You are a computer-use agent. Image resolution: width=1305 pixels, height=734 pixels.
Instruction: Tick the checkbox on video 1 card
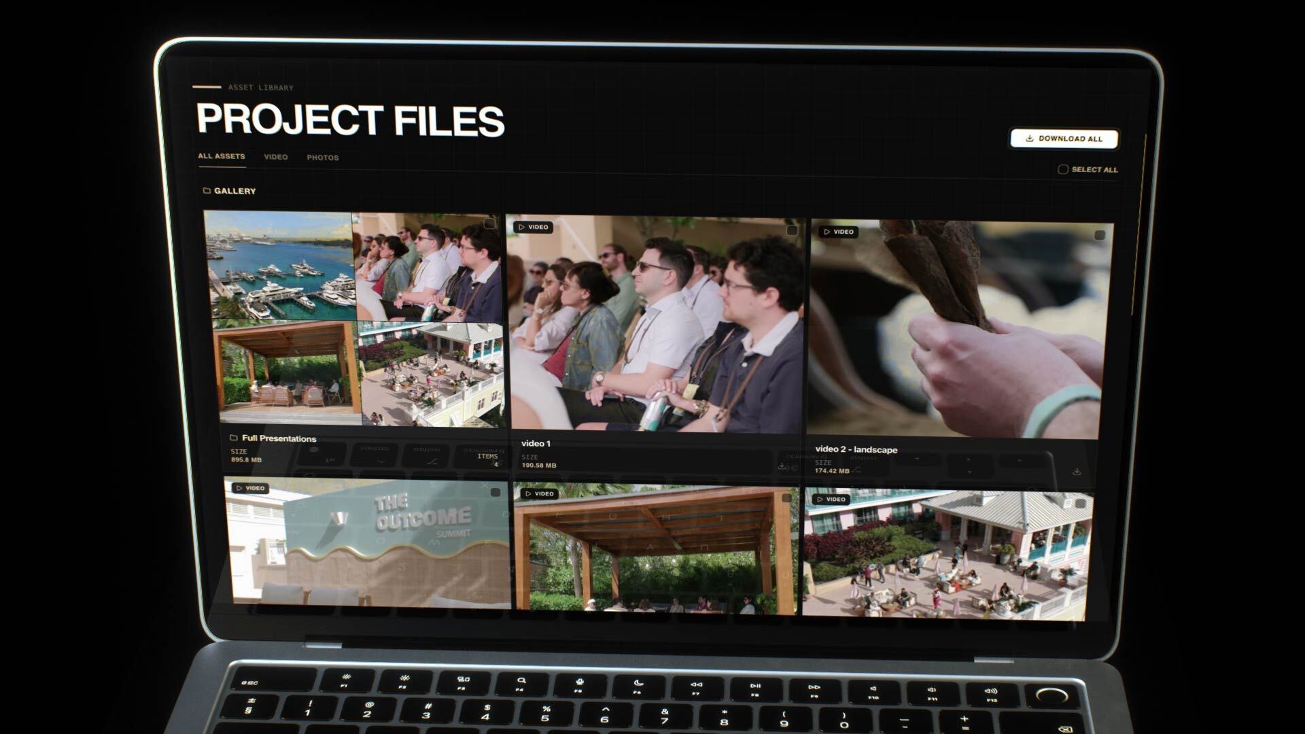point(792,230)
